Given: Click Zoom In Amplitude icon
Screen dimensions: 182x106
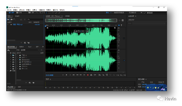Looking at the screenshot, I should pyautogui.click(x=100, y=75).
